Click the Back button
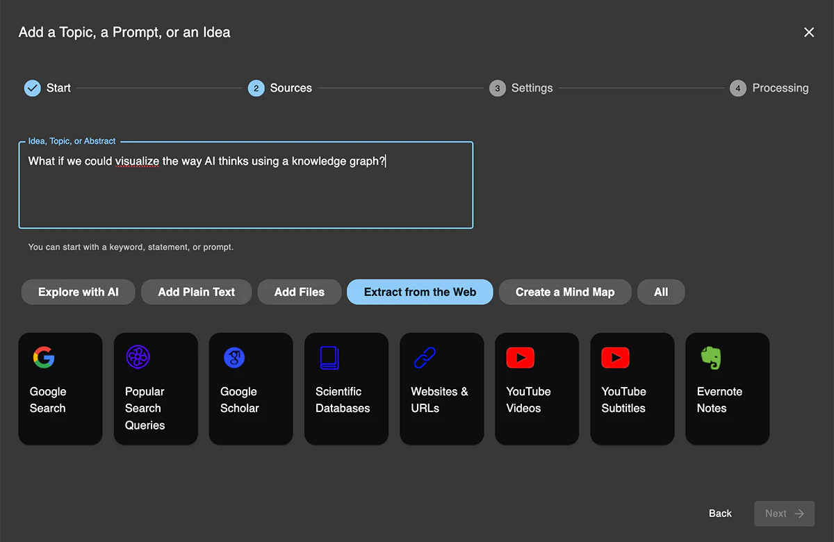This screenshot has width=834, height=542. 720,514
